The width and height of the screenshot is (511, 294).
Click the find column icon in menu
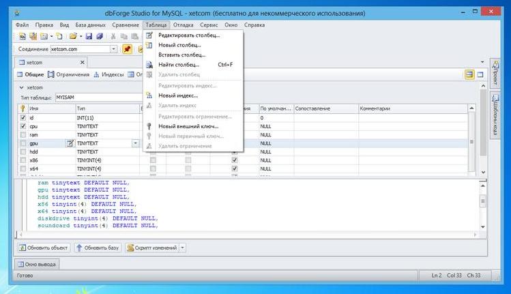(x=149, y=65)
